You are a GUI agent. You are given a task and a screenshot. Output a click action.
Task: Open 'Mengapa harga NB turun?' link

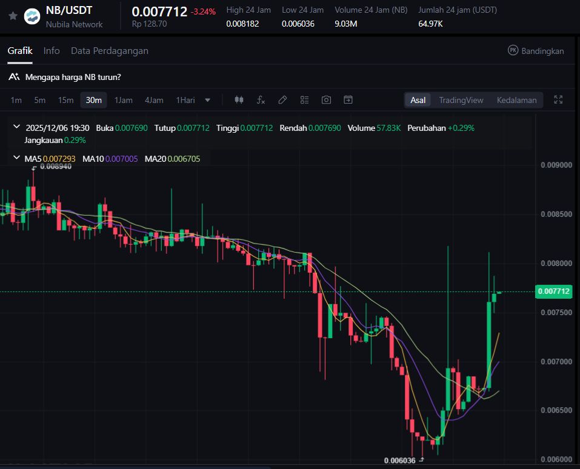(x=73, y=77)
